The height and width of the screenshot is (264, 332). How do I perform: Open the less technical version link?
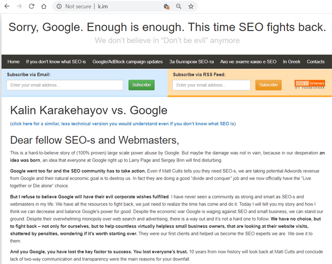point(123,124)
